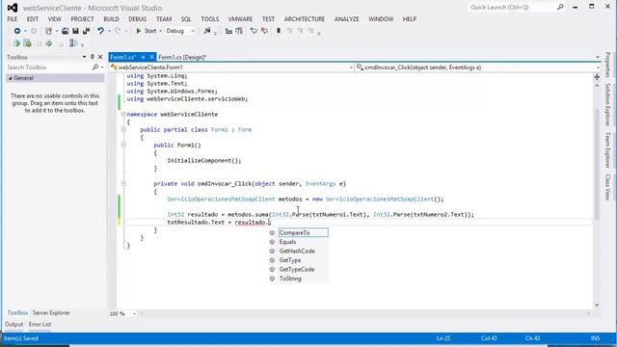The height and width of the screenshot is (347, 617).
Task: Click the decrease indent toolbar icon
Action: click(228, 31)
